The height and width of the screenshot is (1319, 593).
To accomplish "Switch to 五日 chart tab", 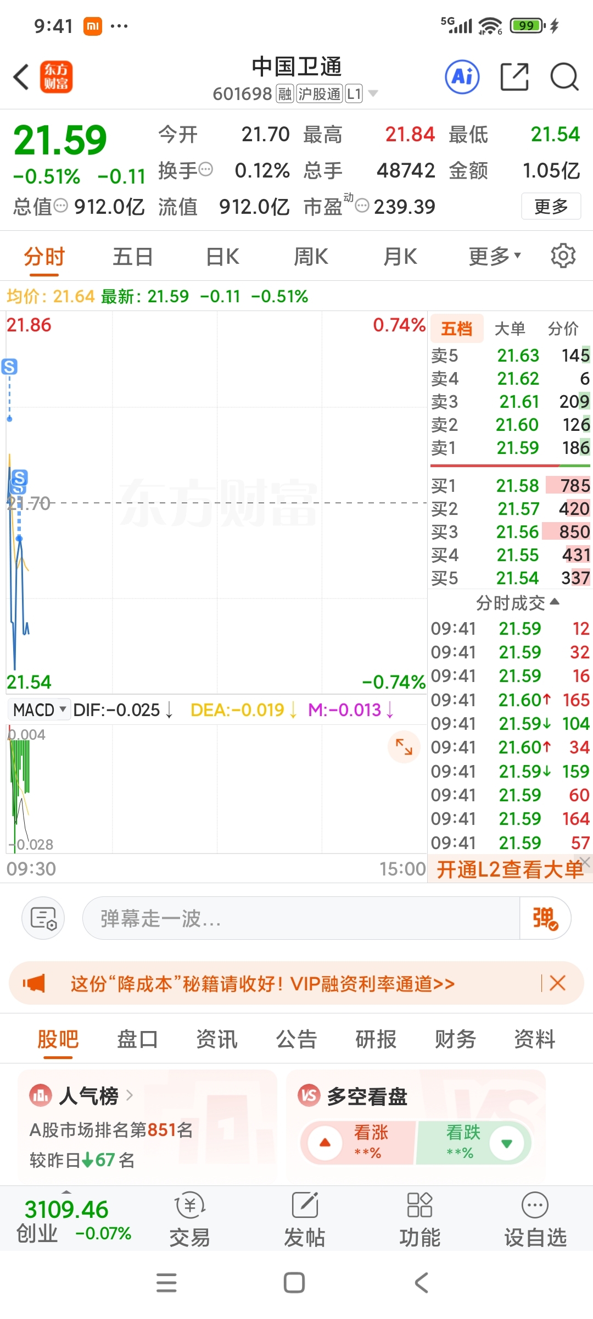I will pyautogui.click(x=133, y=256).
